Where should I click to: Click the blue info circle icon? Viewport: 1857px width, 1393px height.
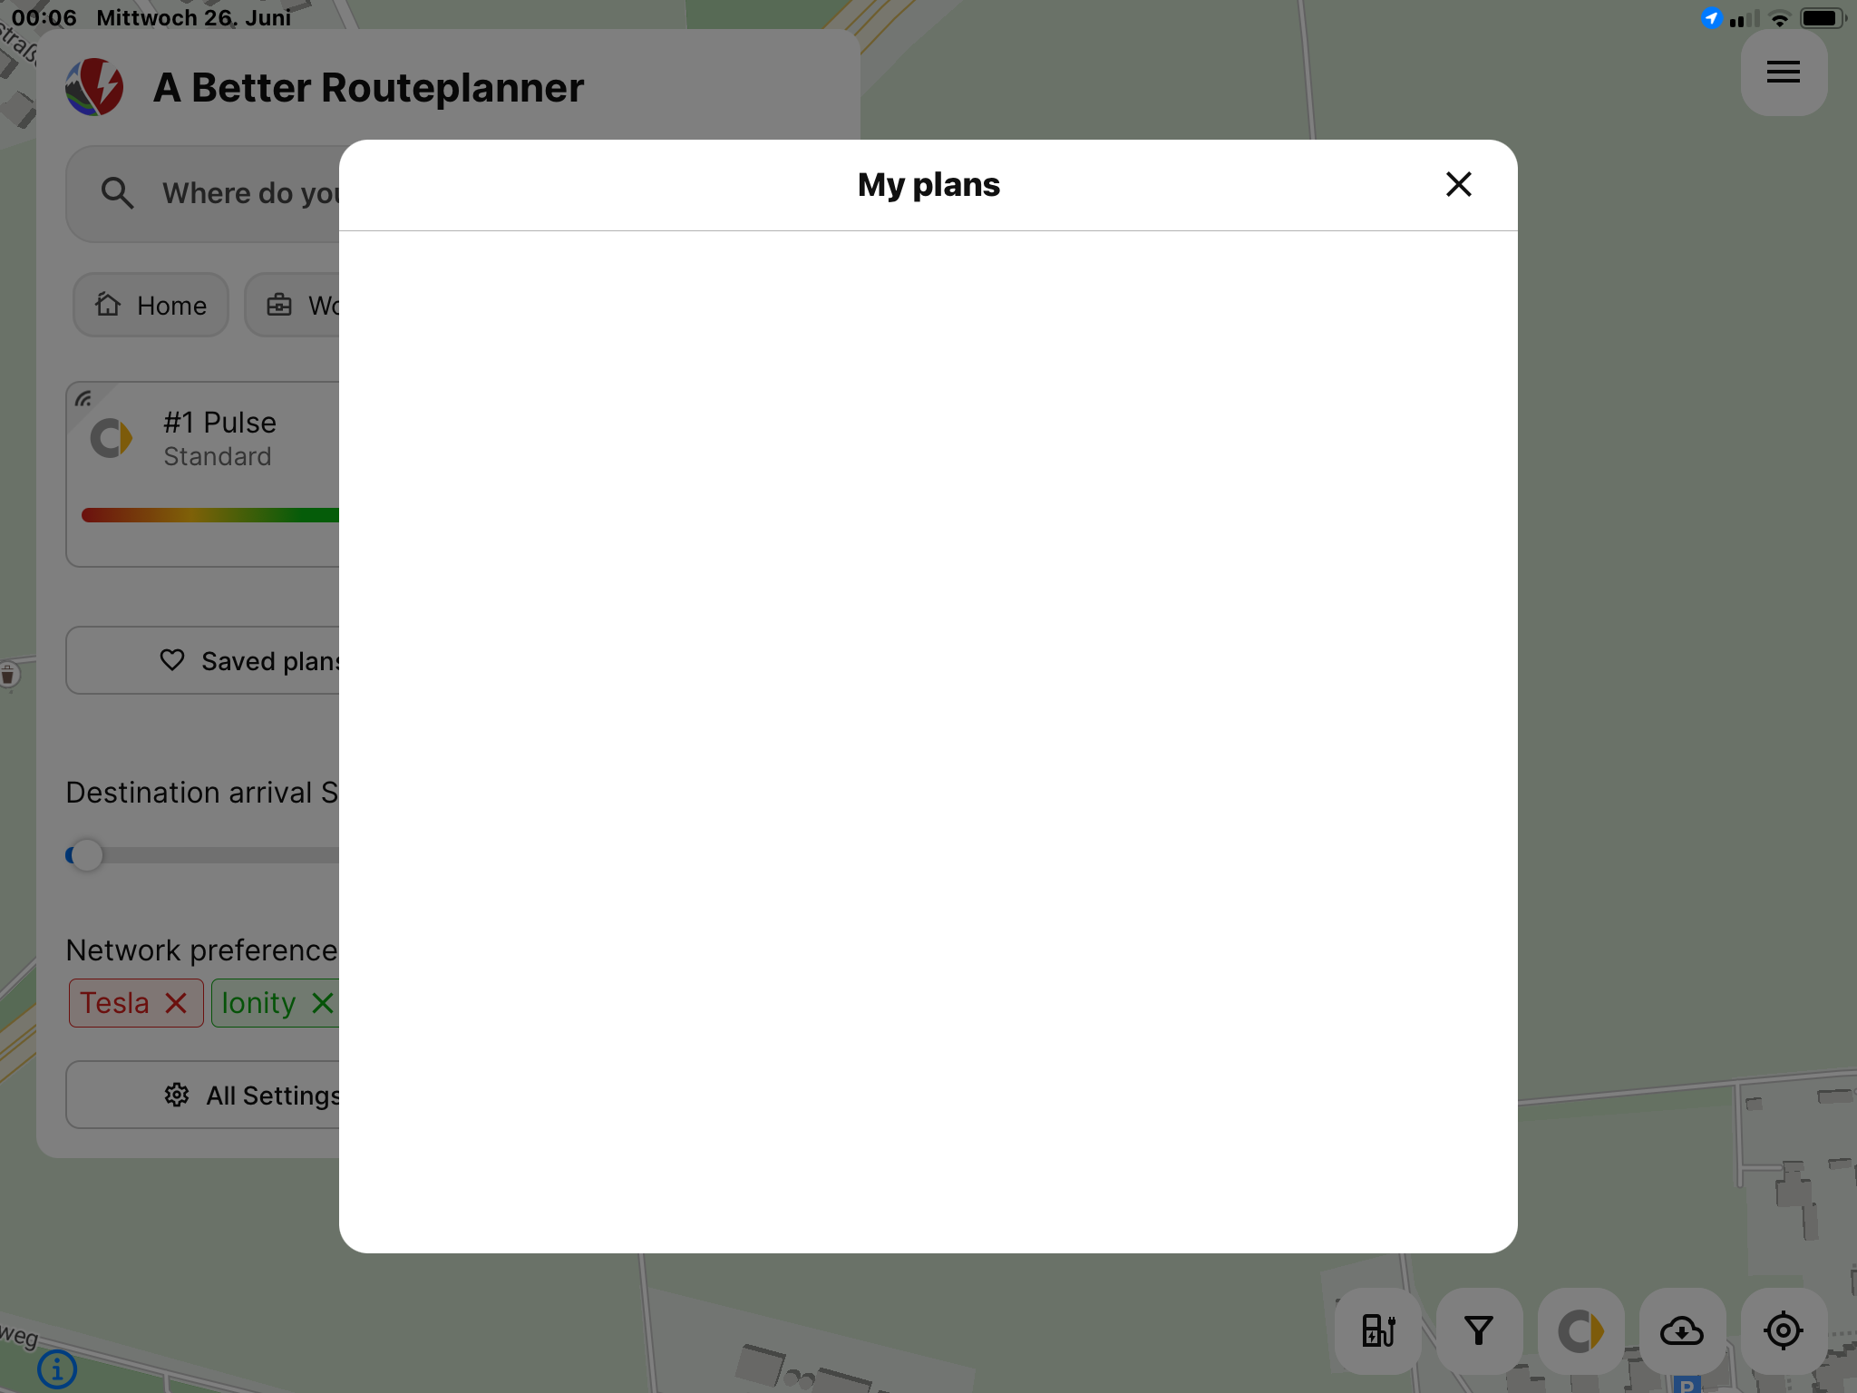58,1370
